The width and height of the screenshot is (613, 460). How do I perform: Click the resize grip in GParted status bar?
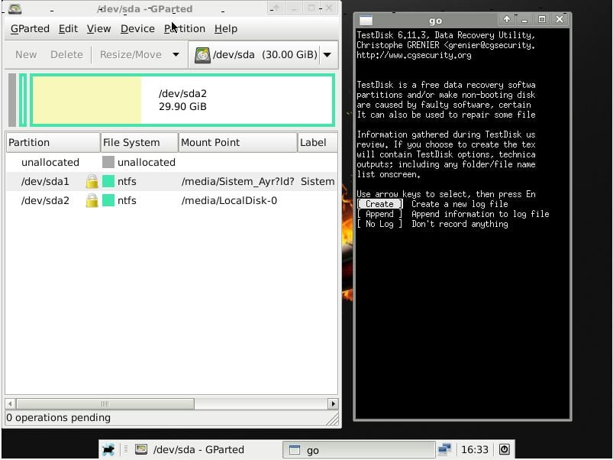(x=333, y=420)
